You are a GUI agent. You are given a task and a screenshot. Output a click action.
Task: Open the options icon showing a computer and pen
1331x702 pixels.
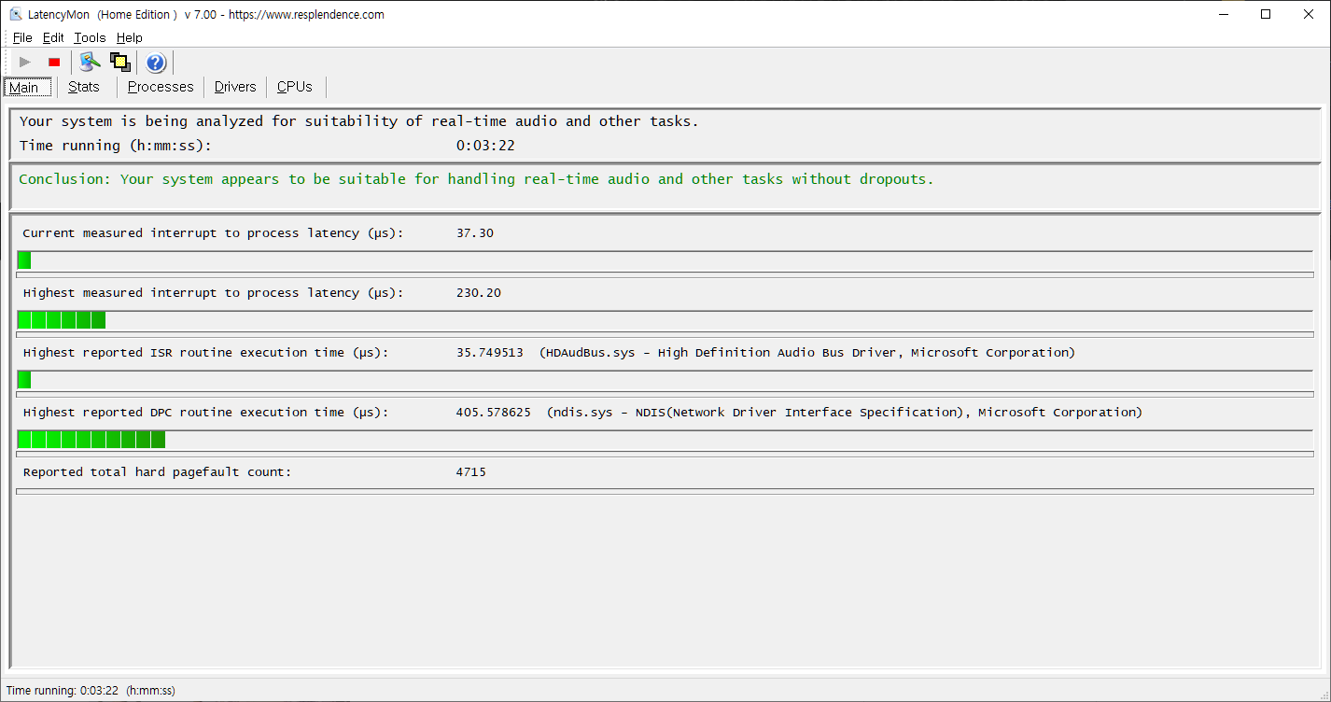click(x=90, y=63)
